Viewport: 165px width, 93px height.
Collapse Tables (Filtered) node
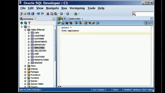click(25, 30)
